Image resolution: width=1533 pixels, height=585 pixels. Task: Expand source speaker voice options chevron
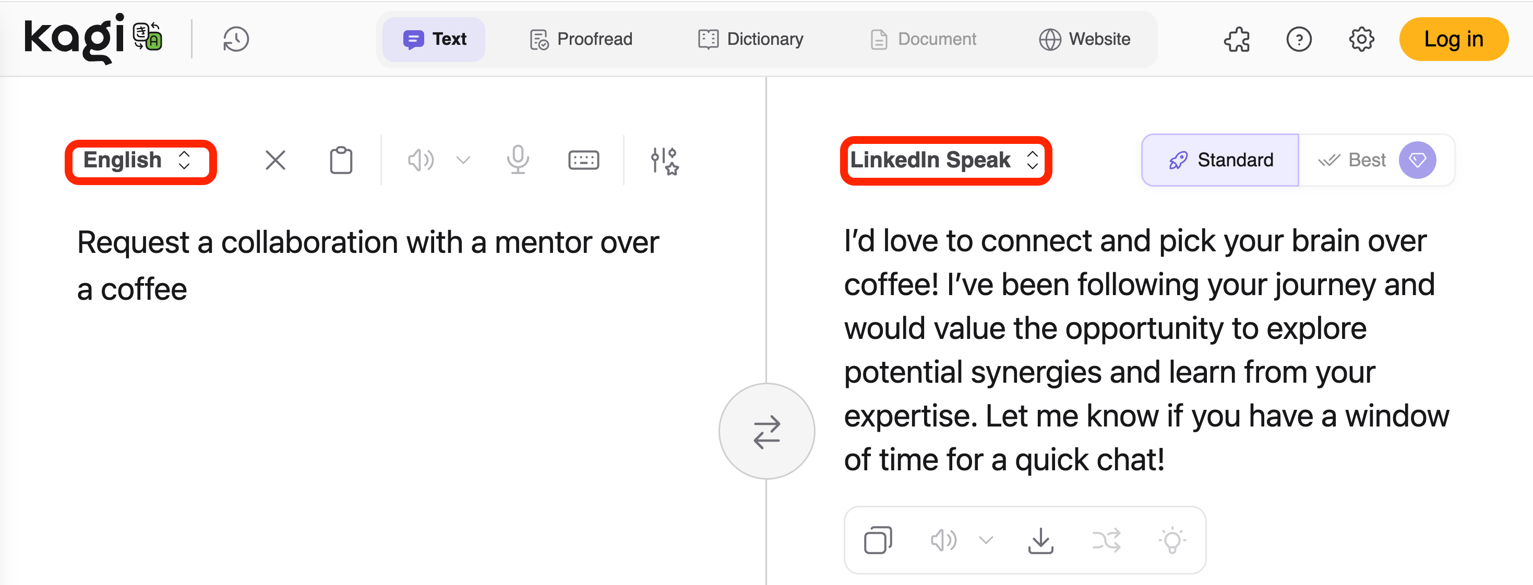point(463,160)
